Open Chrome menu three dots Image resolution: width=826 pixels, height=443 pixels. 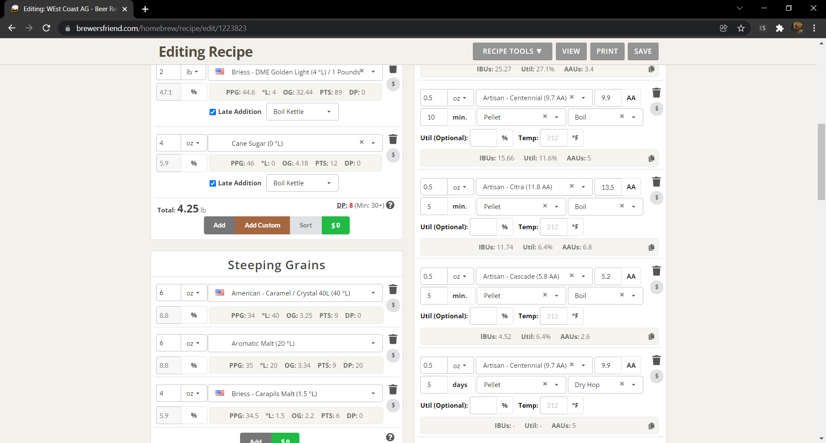click(x=814, y=28)
